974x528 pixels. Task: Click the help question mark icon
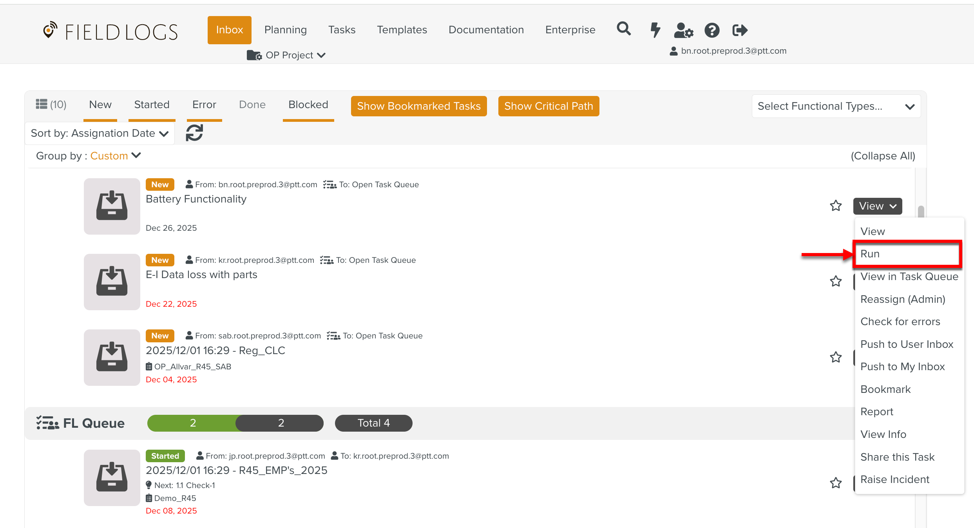click(x=712, y=30)
